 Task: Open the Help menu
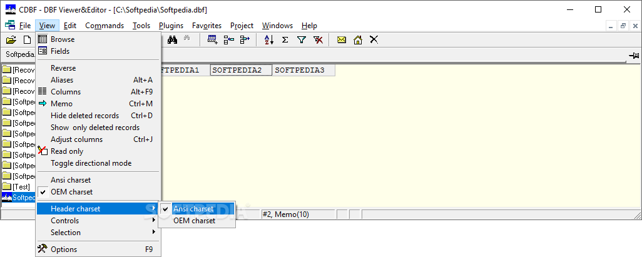point(310,26)
